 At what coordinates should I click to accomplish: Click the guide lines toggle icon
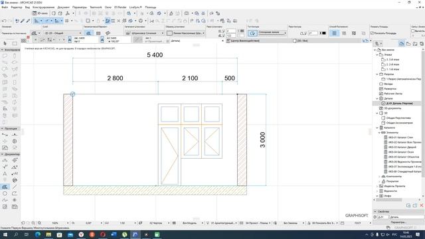tap(37, 21)
